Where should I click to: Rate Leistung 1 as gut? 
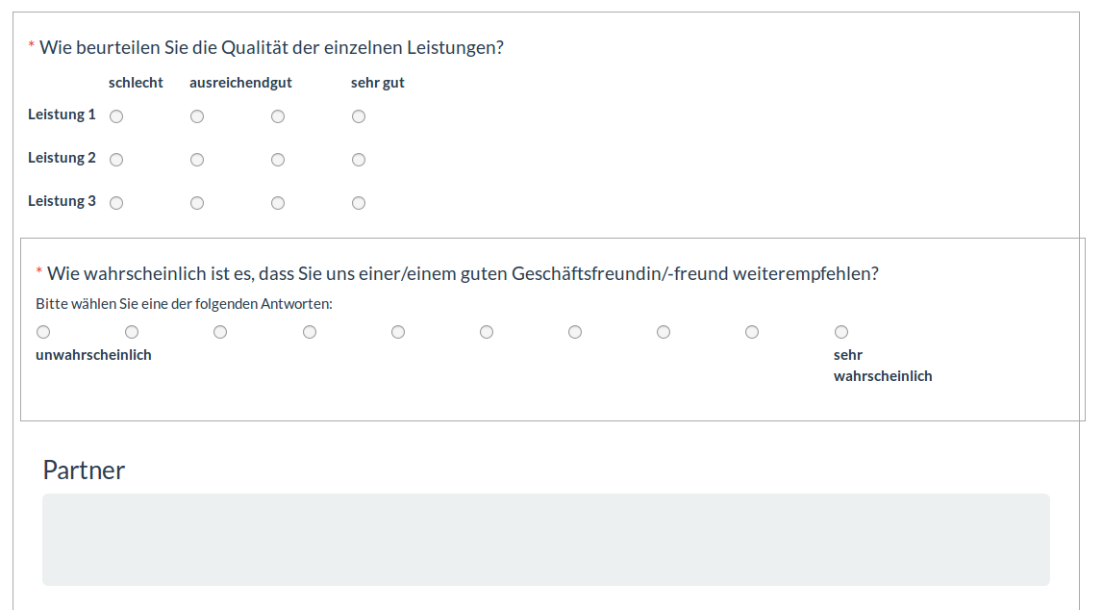278,116
